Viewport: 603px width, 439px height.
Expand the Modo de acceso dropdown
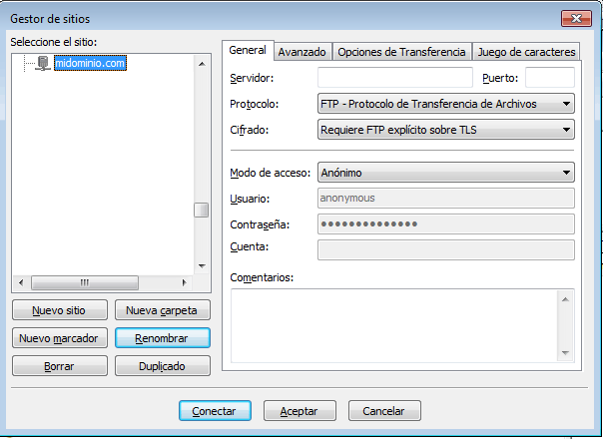coord(445,173)
